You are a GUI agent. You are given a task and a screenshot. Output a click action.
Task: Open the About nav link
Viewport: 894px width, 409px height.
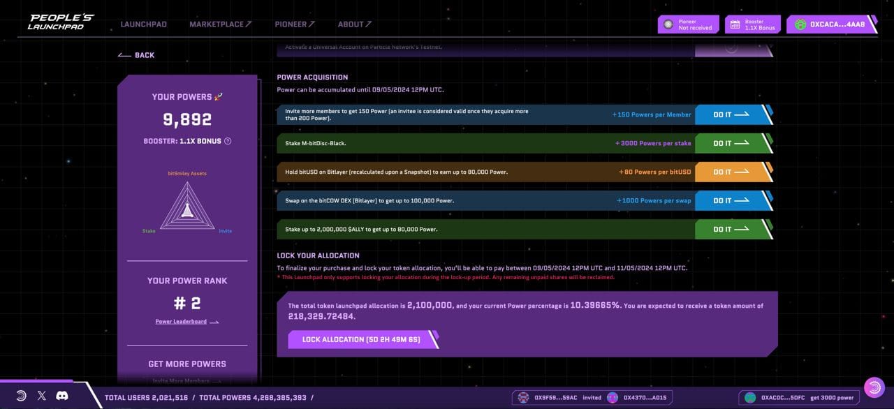(354, 24)
